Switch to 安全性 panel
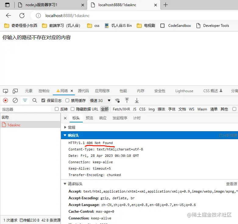The height and width of the screenshot is (224, 238). 160,91
